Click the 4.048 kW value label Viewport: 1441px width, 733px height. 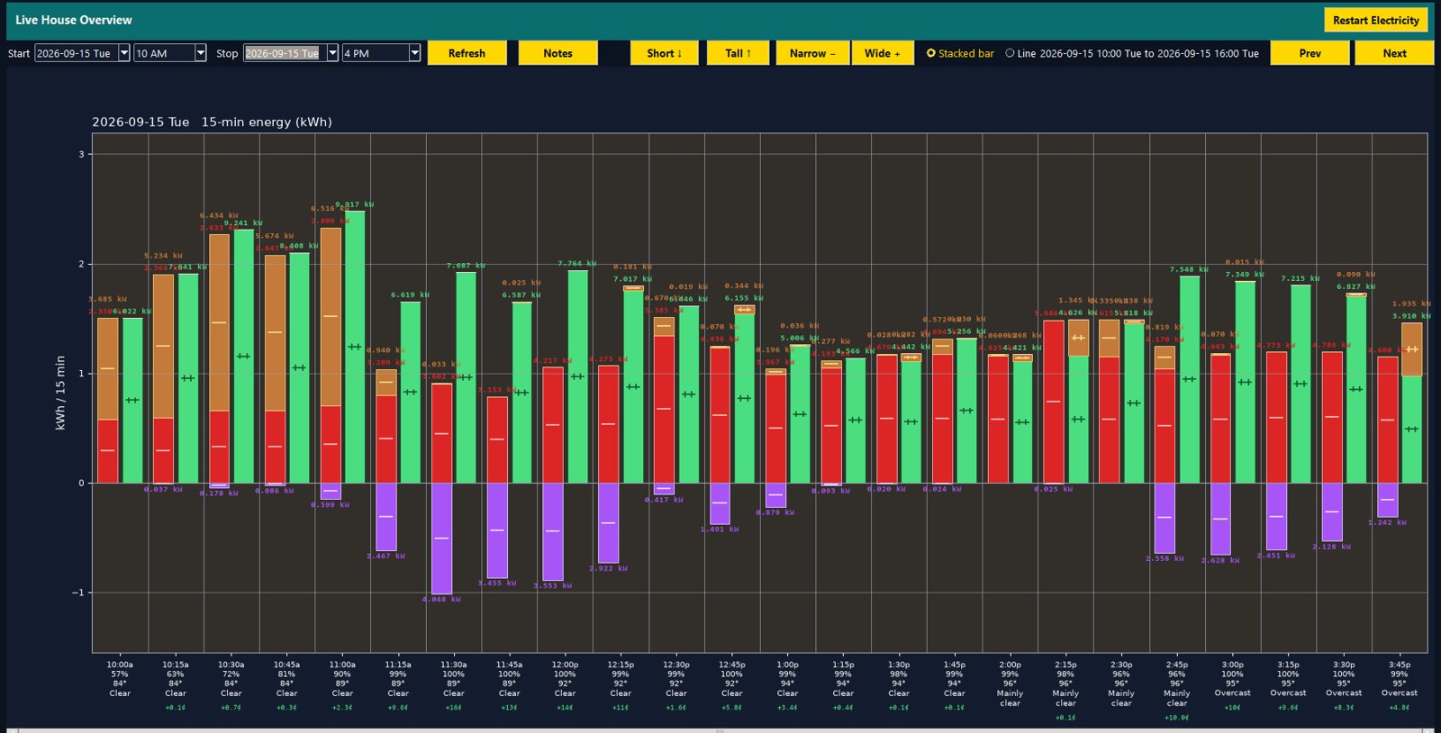[x=441, y=599]
